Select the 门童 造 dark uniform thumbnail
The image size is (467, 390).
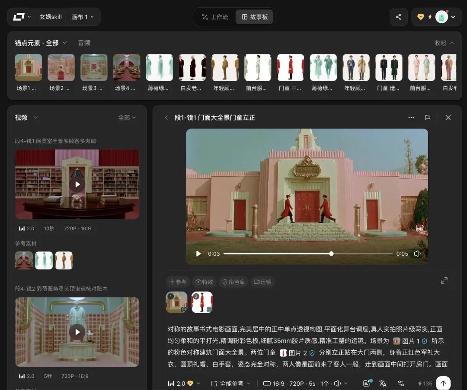[389, 67]
